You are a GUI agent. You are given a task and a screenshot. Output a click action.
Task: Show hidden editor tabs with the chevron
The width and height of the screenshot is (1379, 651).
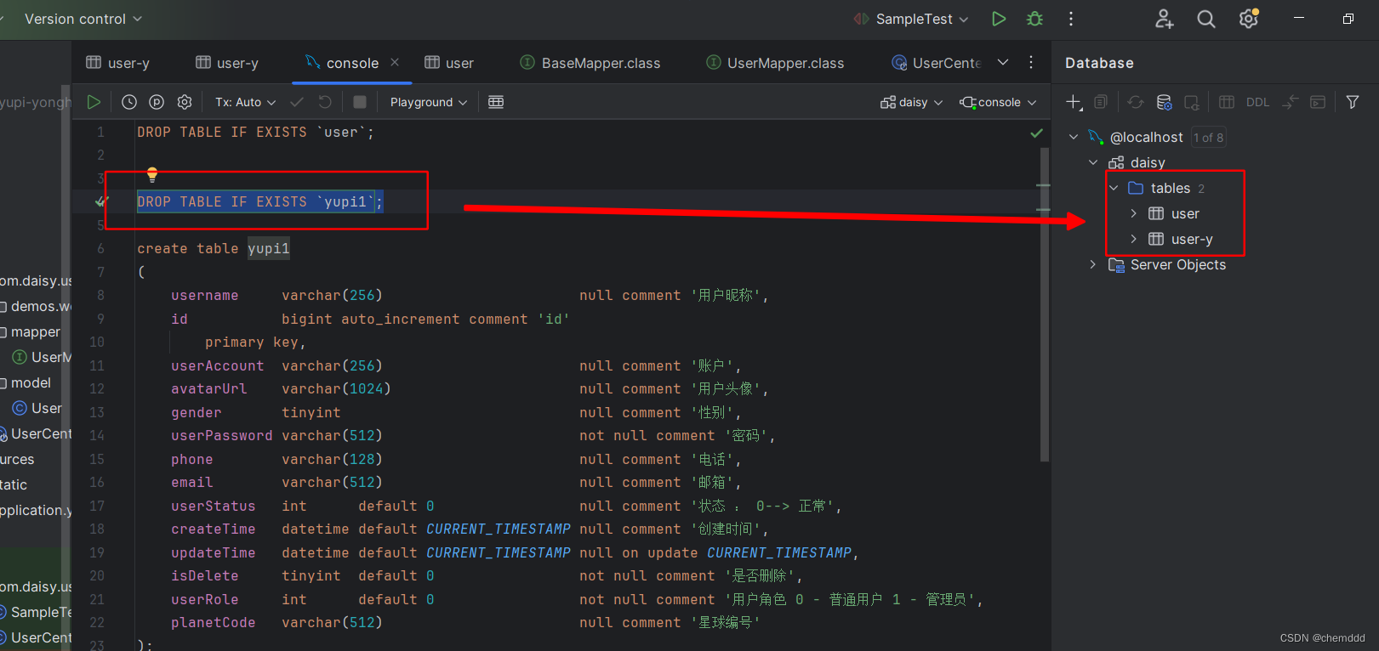pos(1003,62)
